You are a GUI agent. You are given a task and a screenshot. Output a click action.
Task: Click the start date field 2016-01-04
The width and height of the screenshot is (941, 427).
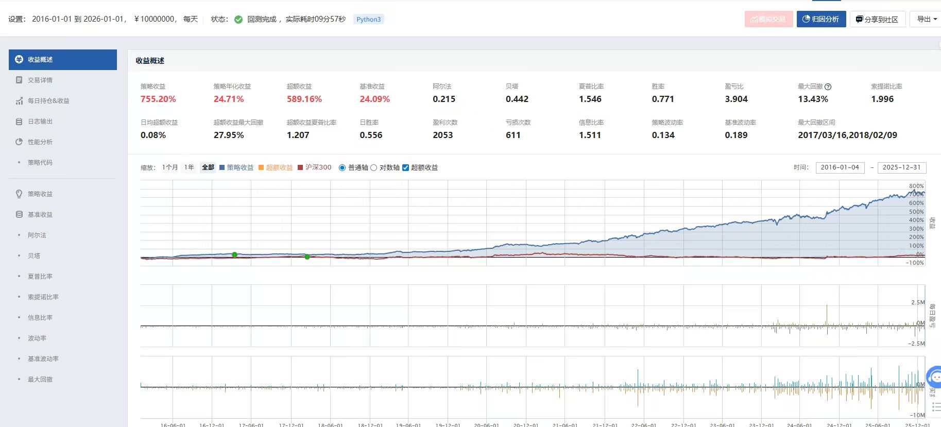[x=840, y=167]
